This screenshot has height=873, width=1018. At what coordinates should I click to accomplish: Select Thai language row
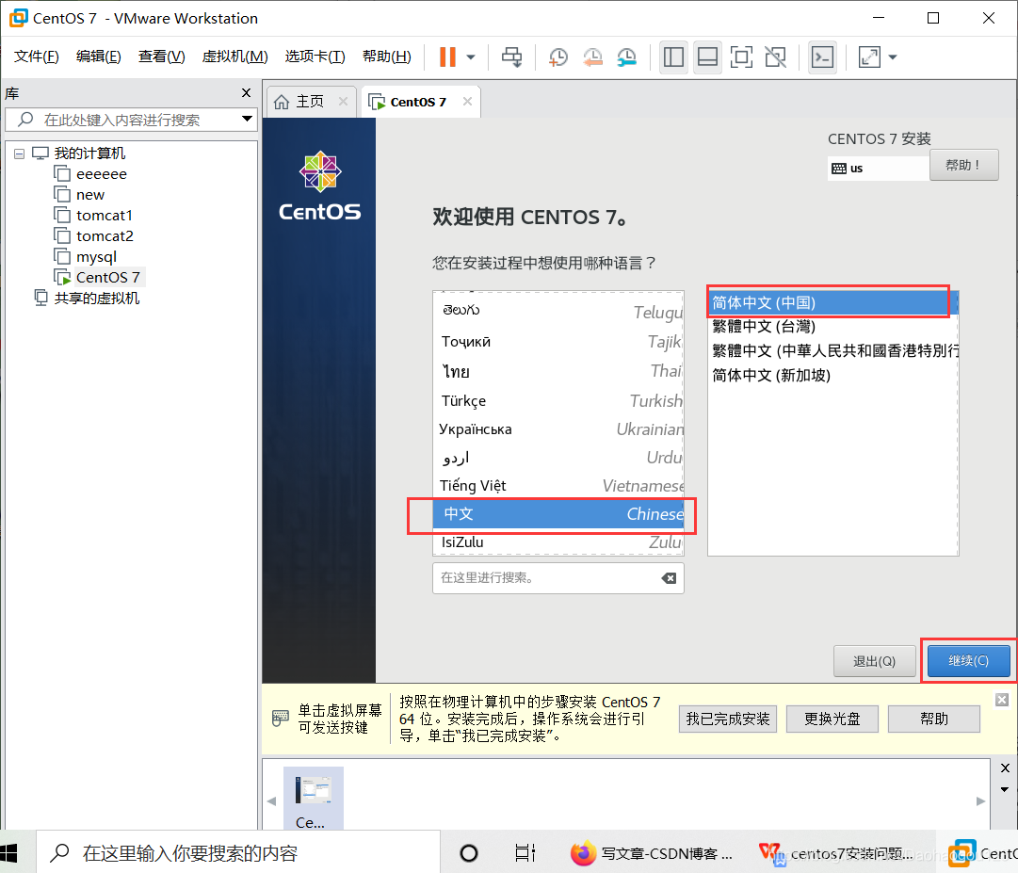pyautogui.click(x=558, y=371)
